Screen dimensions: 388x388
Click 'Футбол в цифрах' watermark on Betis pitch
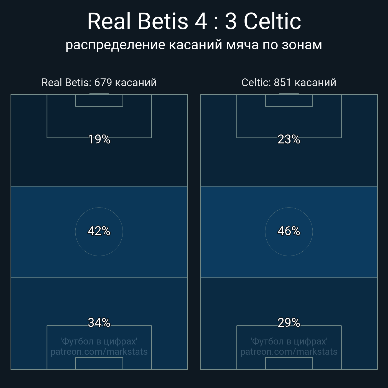click(x=99, y=341)
